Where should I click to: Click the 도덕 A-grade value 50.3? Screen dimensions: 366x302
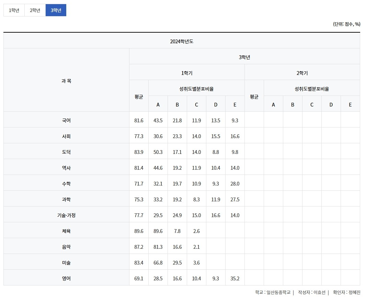coord(158,152)
